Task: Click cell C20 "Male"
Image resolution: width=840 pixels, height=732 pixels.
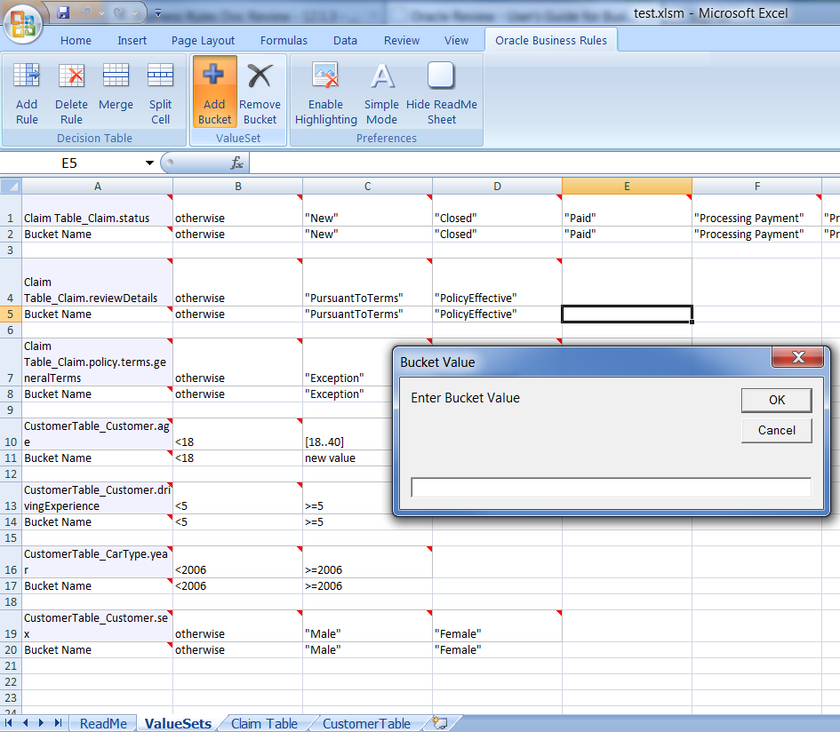Action: 367,650
